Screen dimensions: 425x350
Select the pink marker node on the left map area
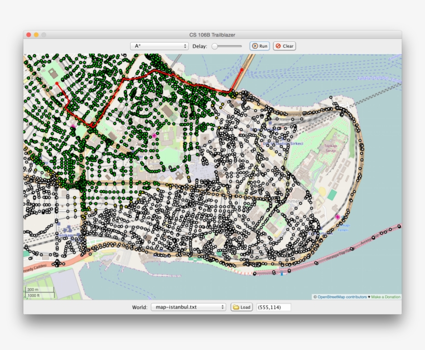[72, 126]
